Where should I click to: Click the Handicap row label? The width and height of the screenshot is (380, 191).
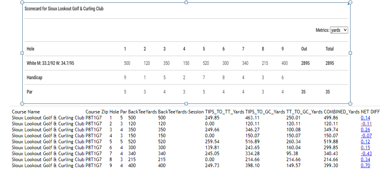click(34, 78)
